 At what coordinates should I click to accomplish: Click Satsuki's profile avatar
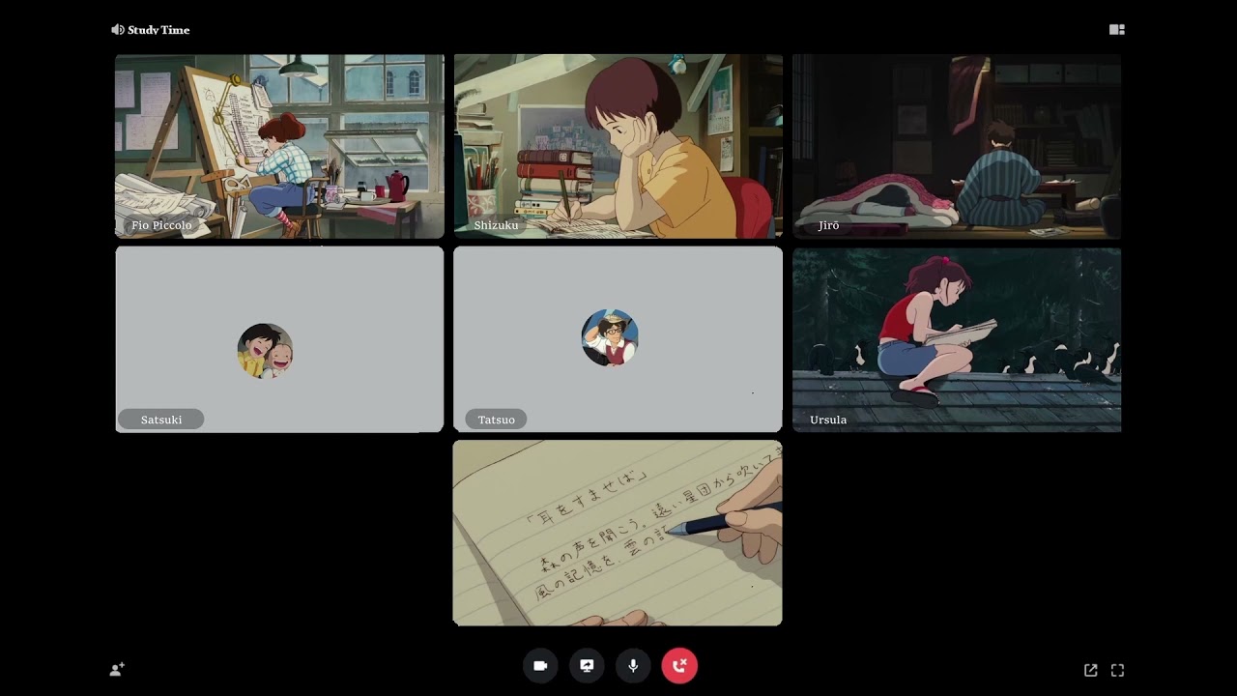(x=265, y=351)
